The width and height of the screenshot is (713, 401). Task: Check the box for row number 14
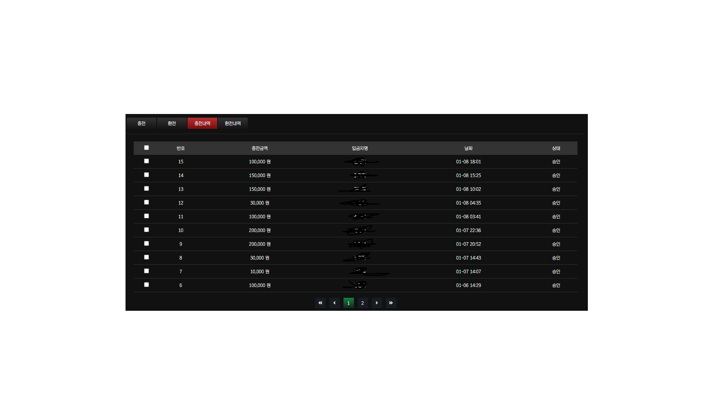click(146, 175)
